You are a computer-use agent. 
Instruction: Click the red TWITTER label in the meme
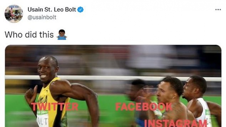pyautogui.click(x=55, y=107)
